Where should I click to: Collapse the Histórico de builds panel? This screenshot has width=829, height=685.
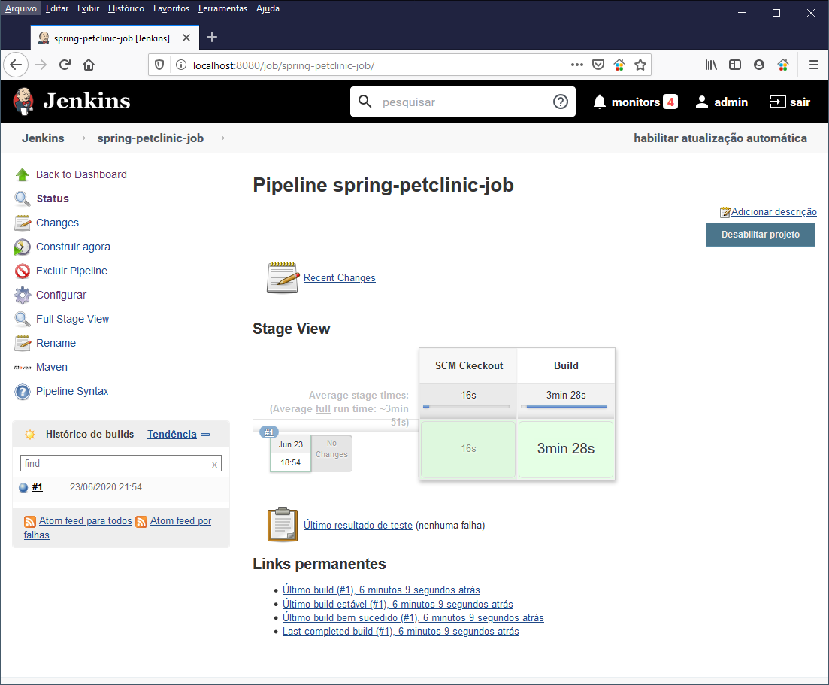[x=205, y=435]
